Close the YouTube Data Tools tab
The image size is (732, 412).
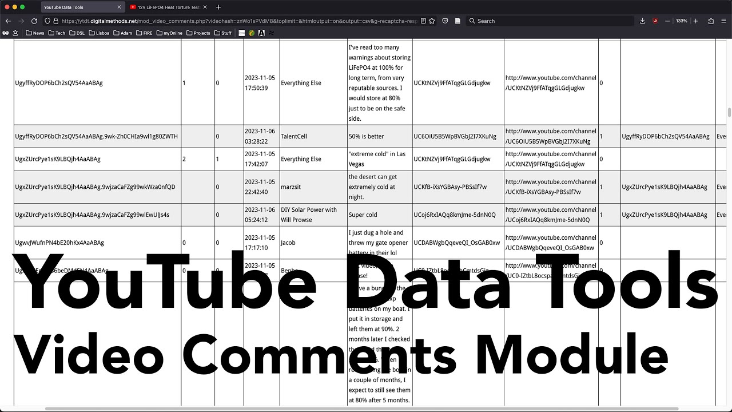pyautogui.click(x=120, y=7)
